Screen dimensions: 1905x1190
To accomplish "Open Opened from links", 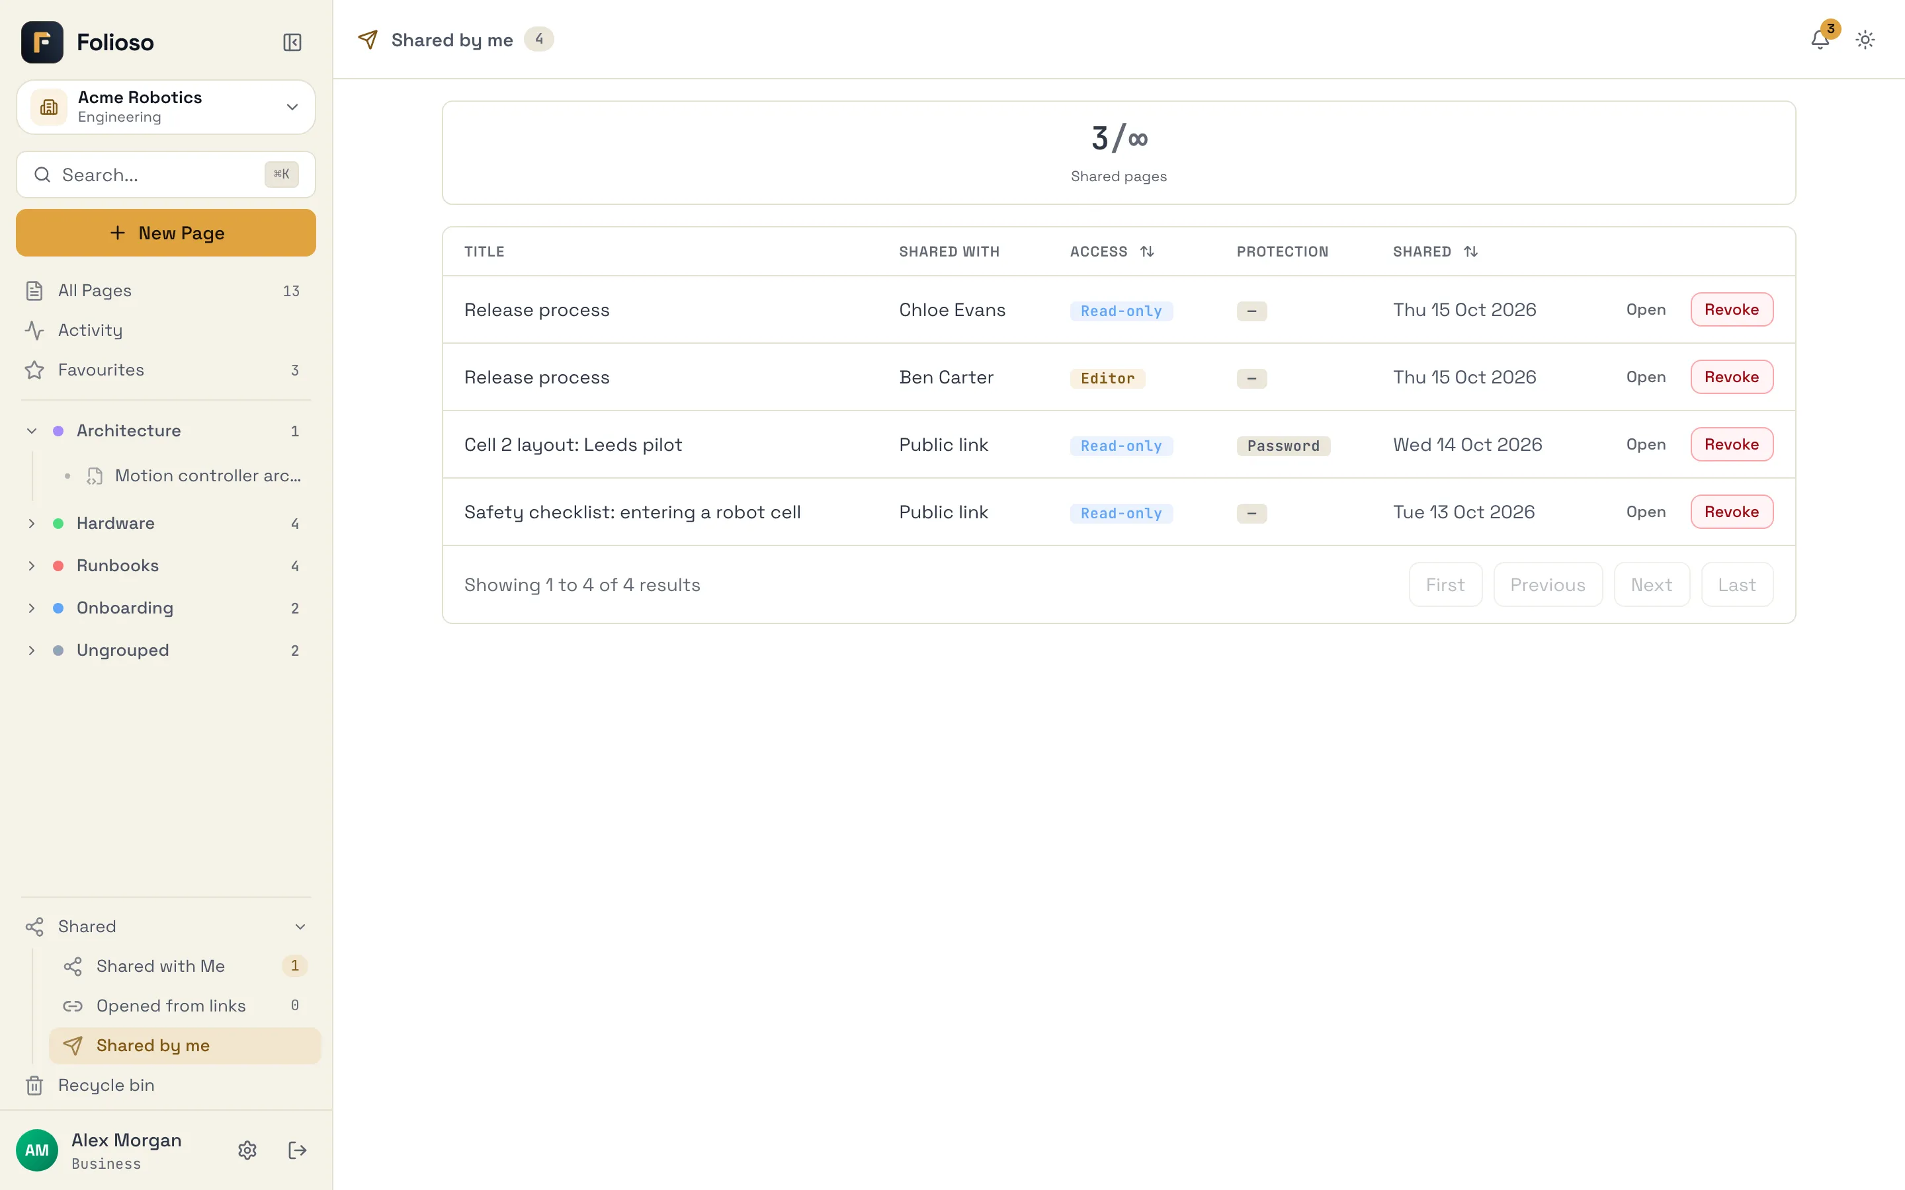I will [185, 1006].
